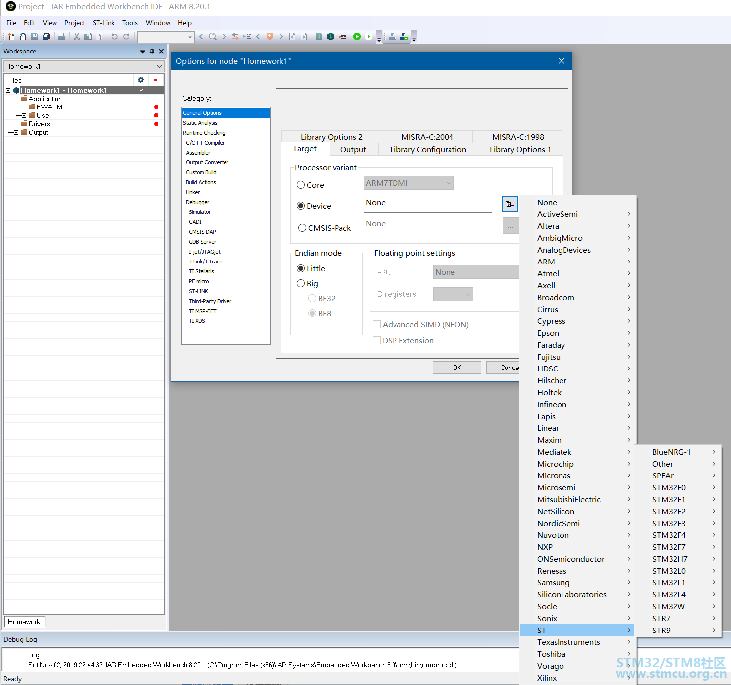Open the ST-Link menu
The height and width of the screenshot is (685, 731).
pyautogui.click(x=104, y=23)
